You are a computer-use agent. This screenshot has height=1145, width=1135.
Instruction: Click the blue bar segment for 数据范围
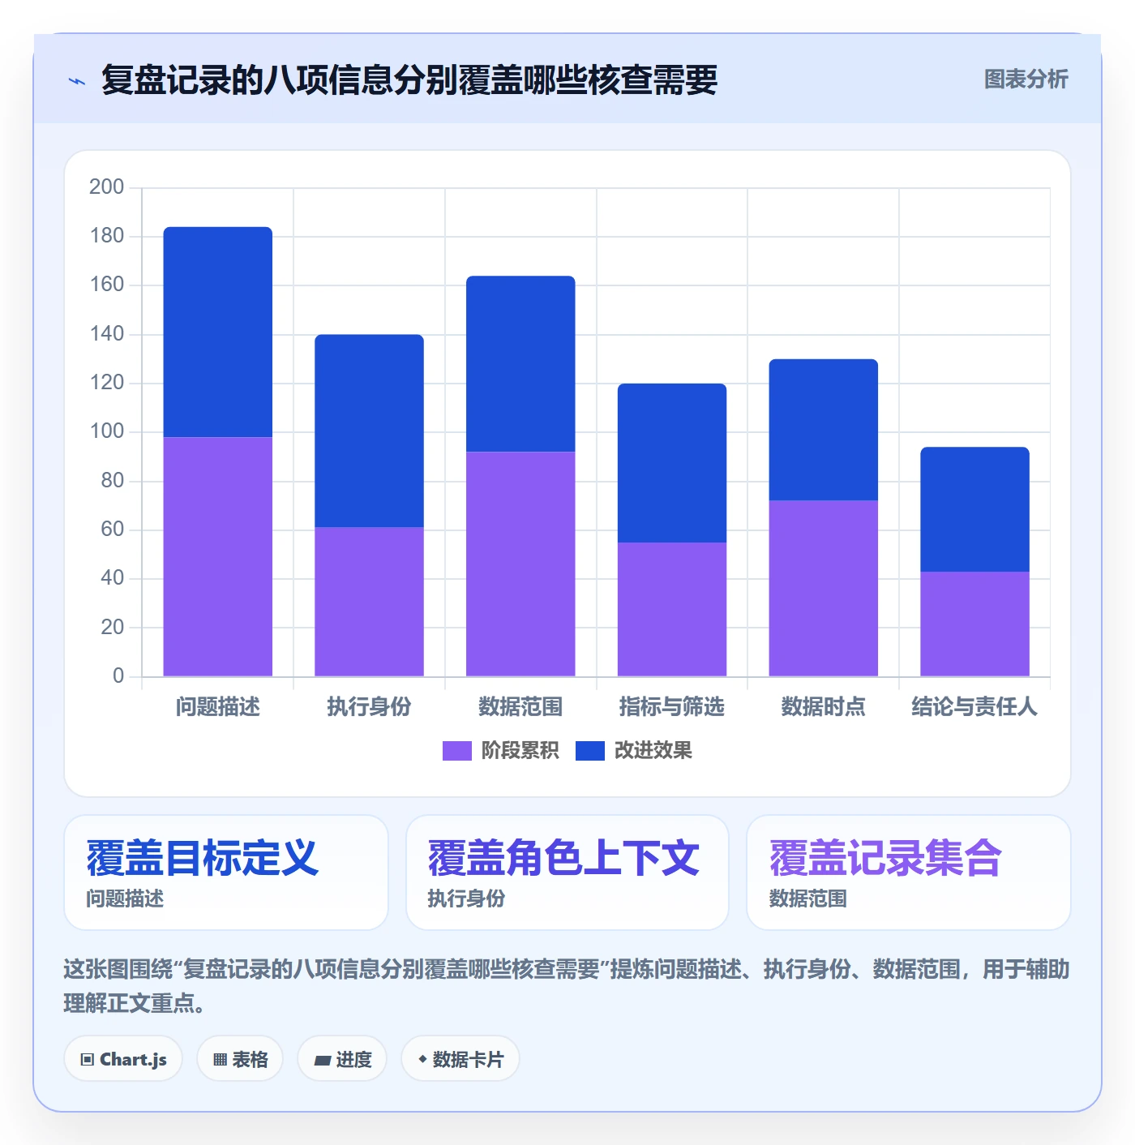[520, 364]
